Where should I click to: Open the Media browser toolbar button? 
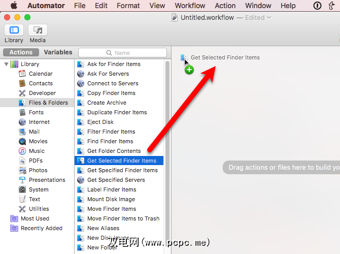[x=38, y=30]
